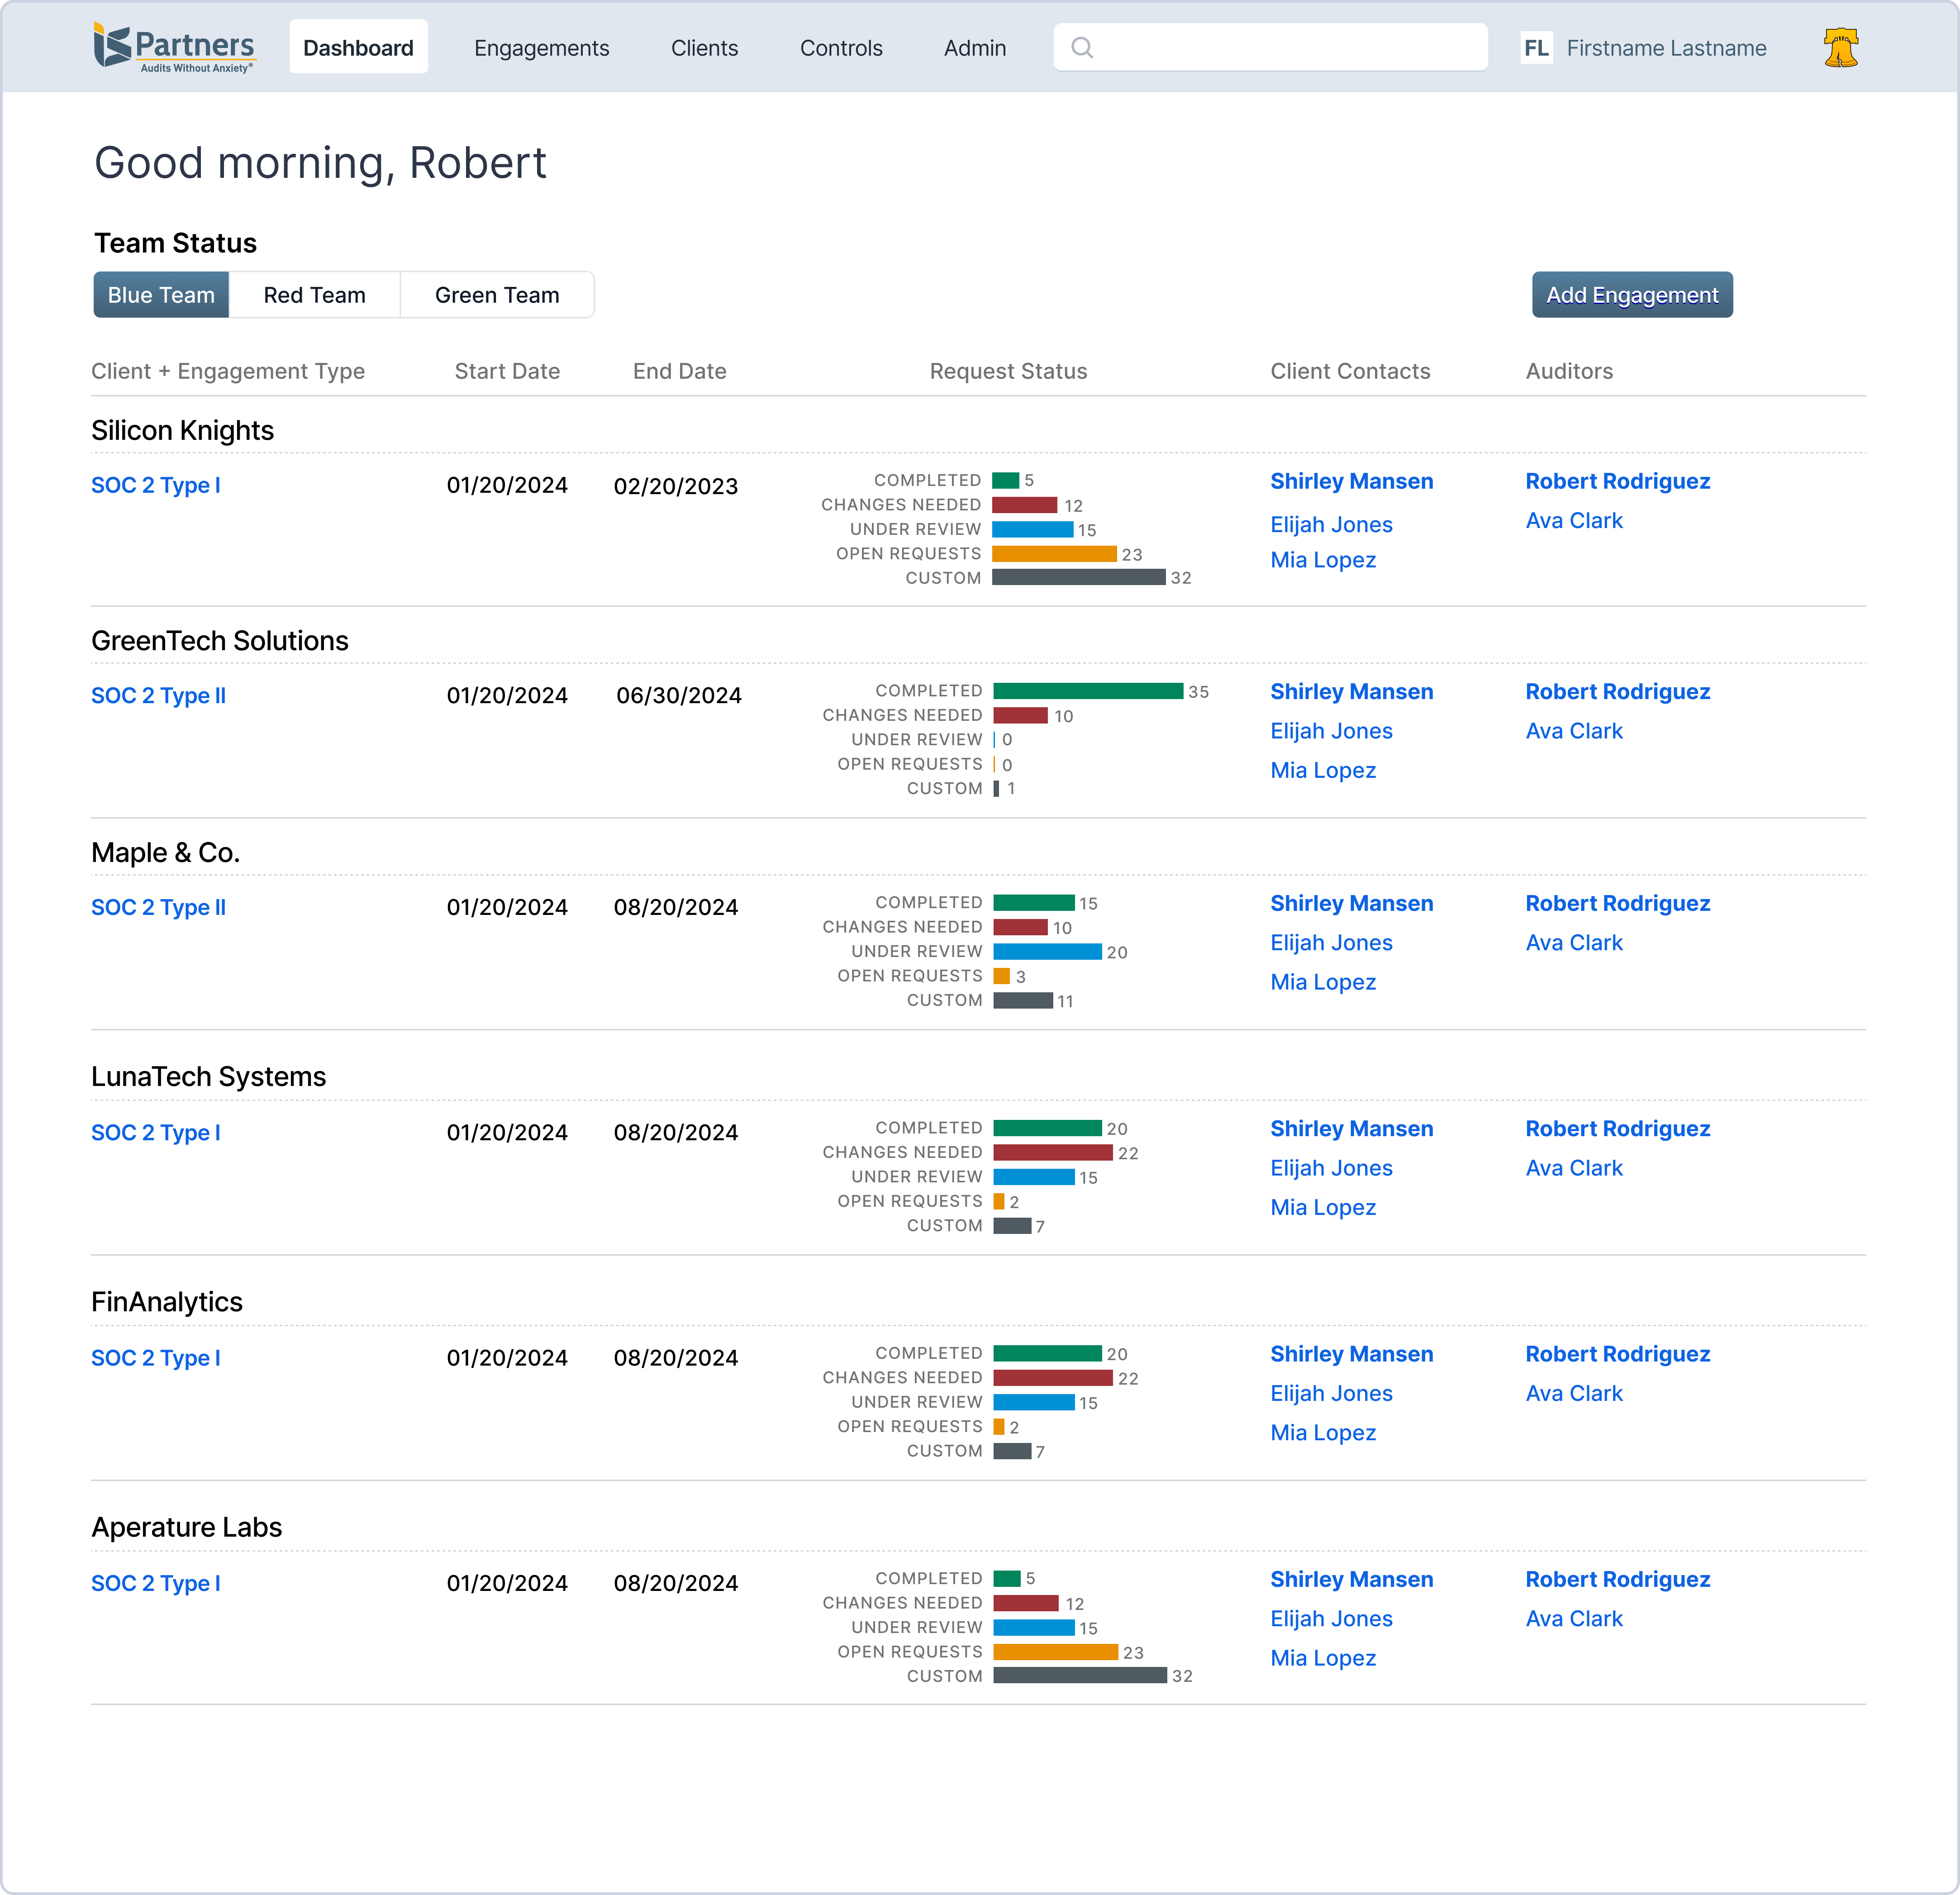This screenshot has height=1895, width=1960.
Task: Click the Partners logo in the header
Action: coord(174,47)
